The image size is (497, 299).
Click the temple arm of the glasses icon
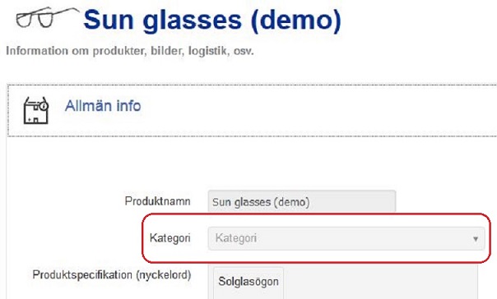65,11
